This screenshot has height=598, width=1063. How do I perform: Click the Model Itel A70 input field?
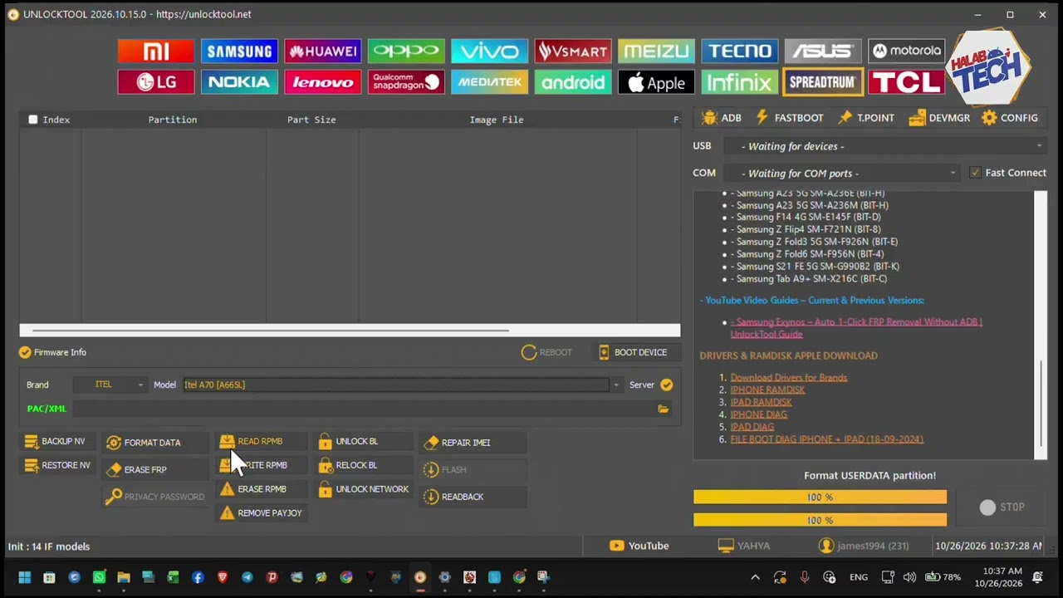pos(396,385)
